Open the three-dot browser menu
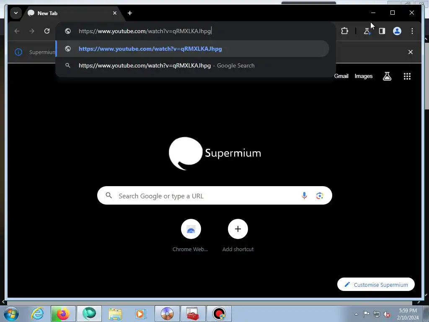The height and width of the screenshot is (322, 429). tap(412, 31)
